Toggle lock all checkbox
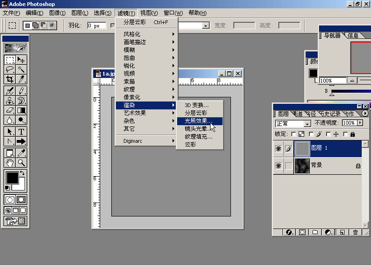This screenshot has height=267, width=371. coord(345,134)
